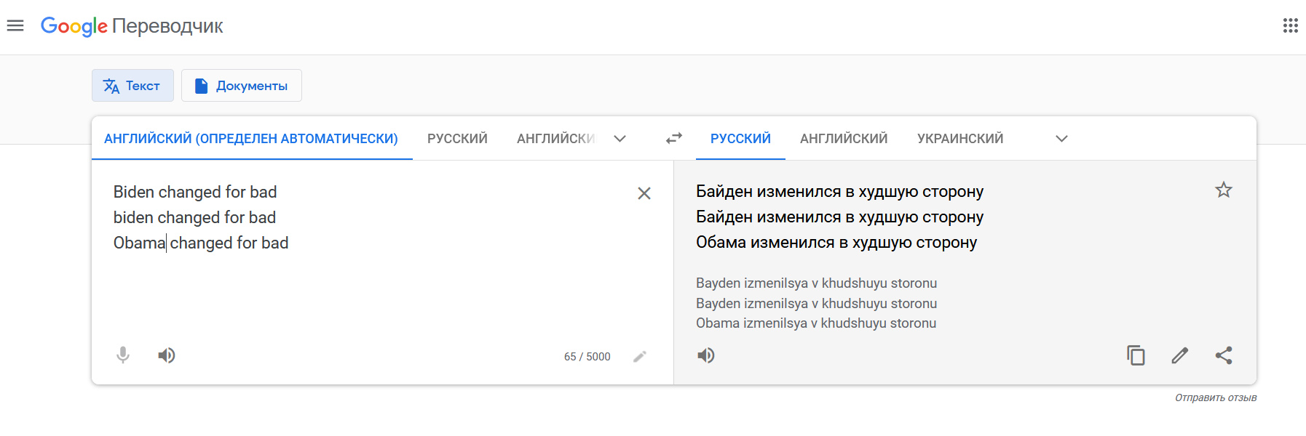Image resolution: width=1306 pixels, height=436 pixels.
Task: Switch to Документы mode
Action: (242, 86)
